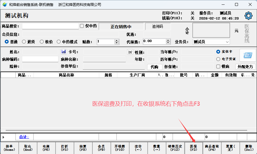Focus the 商品搜索 input field
Viewport: 257px width, 154px height.
point(50,26)
